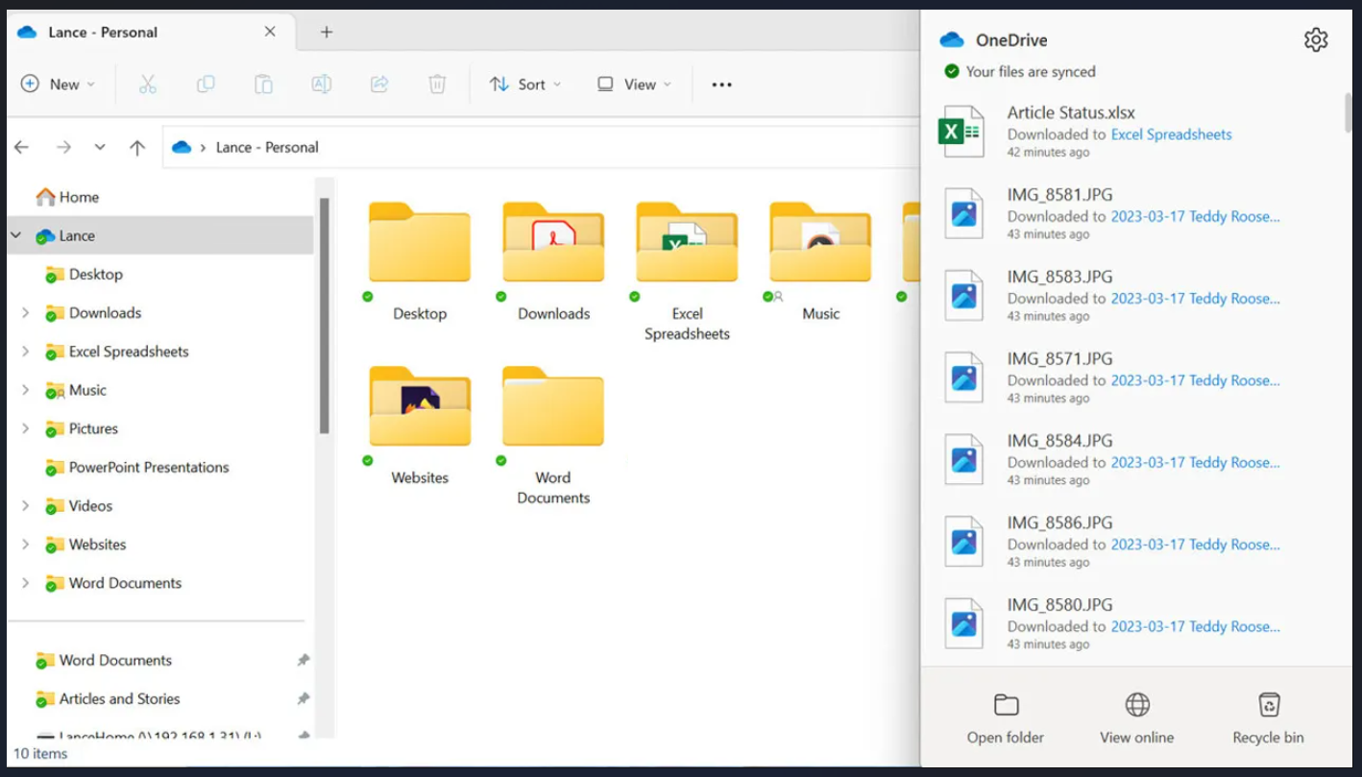Open a new File Explorer tab
Viewport: 1362px width, 777px height.
click(326, 32)
